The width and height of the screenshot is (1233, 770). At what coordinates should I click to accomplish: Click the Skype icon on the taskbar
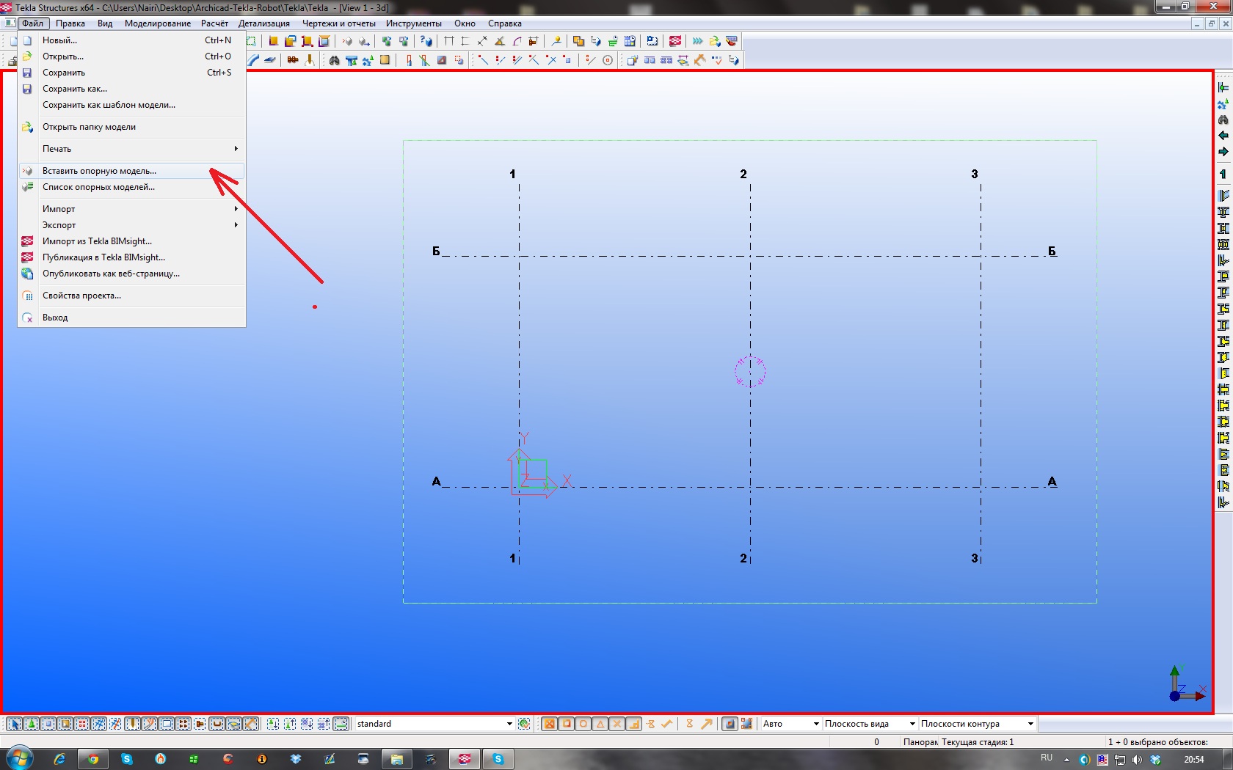coord(127,759)
